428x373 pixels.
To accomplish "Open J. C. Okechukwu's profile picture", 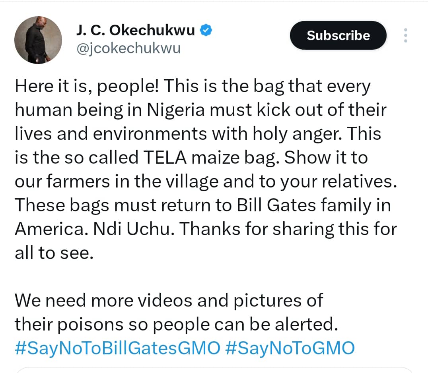I will [x=38, y=40].
